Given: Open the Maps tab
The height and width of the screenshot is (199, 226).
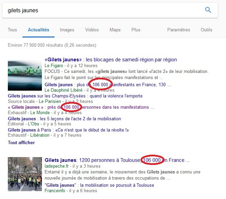Looking at the screenshot, I should (115, 30).
